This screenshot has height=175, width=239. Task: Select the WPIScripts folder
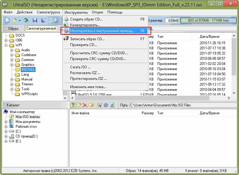tap(29, 94)
